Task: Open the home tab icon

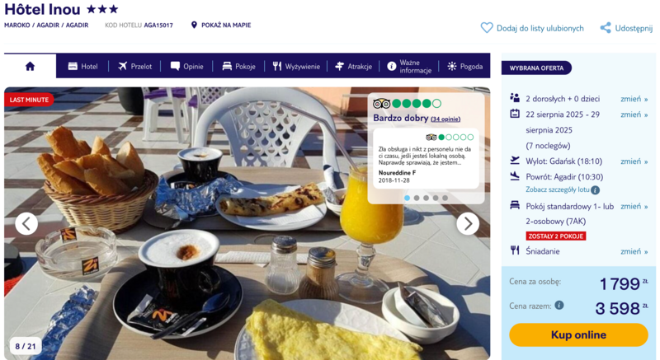Action: (x=30, y=67)
